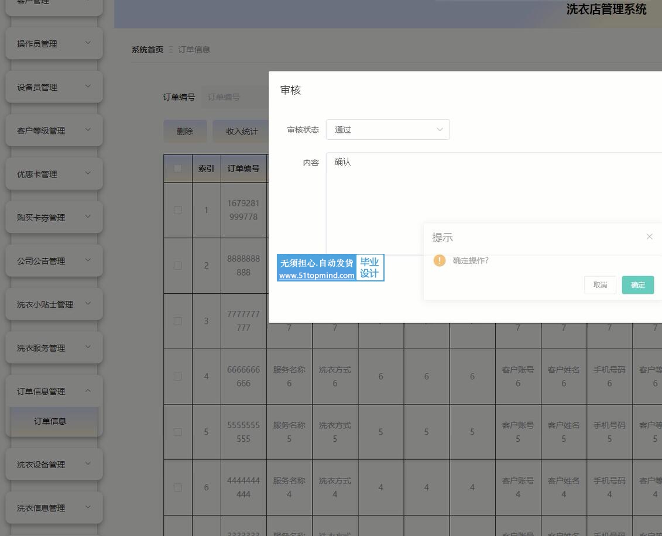Click the 索引 column header

[x=207, y=169]
